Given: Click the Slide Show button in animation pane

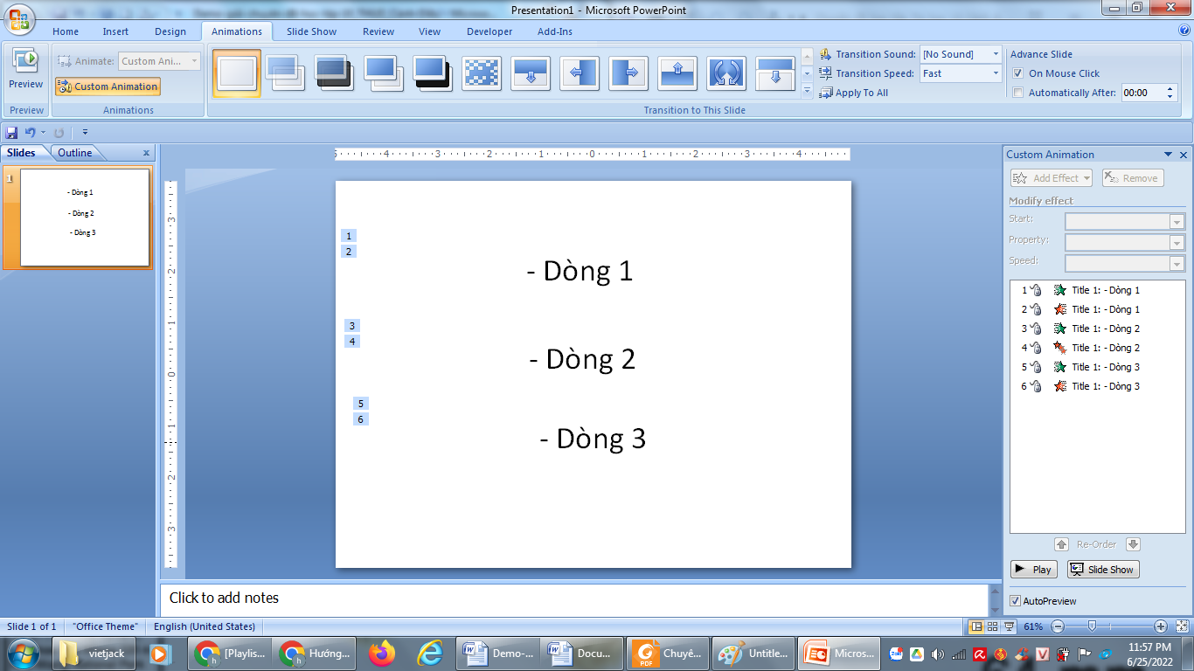Looking at the screenshot, I should tap(1103, 570).
